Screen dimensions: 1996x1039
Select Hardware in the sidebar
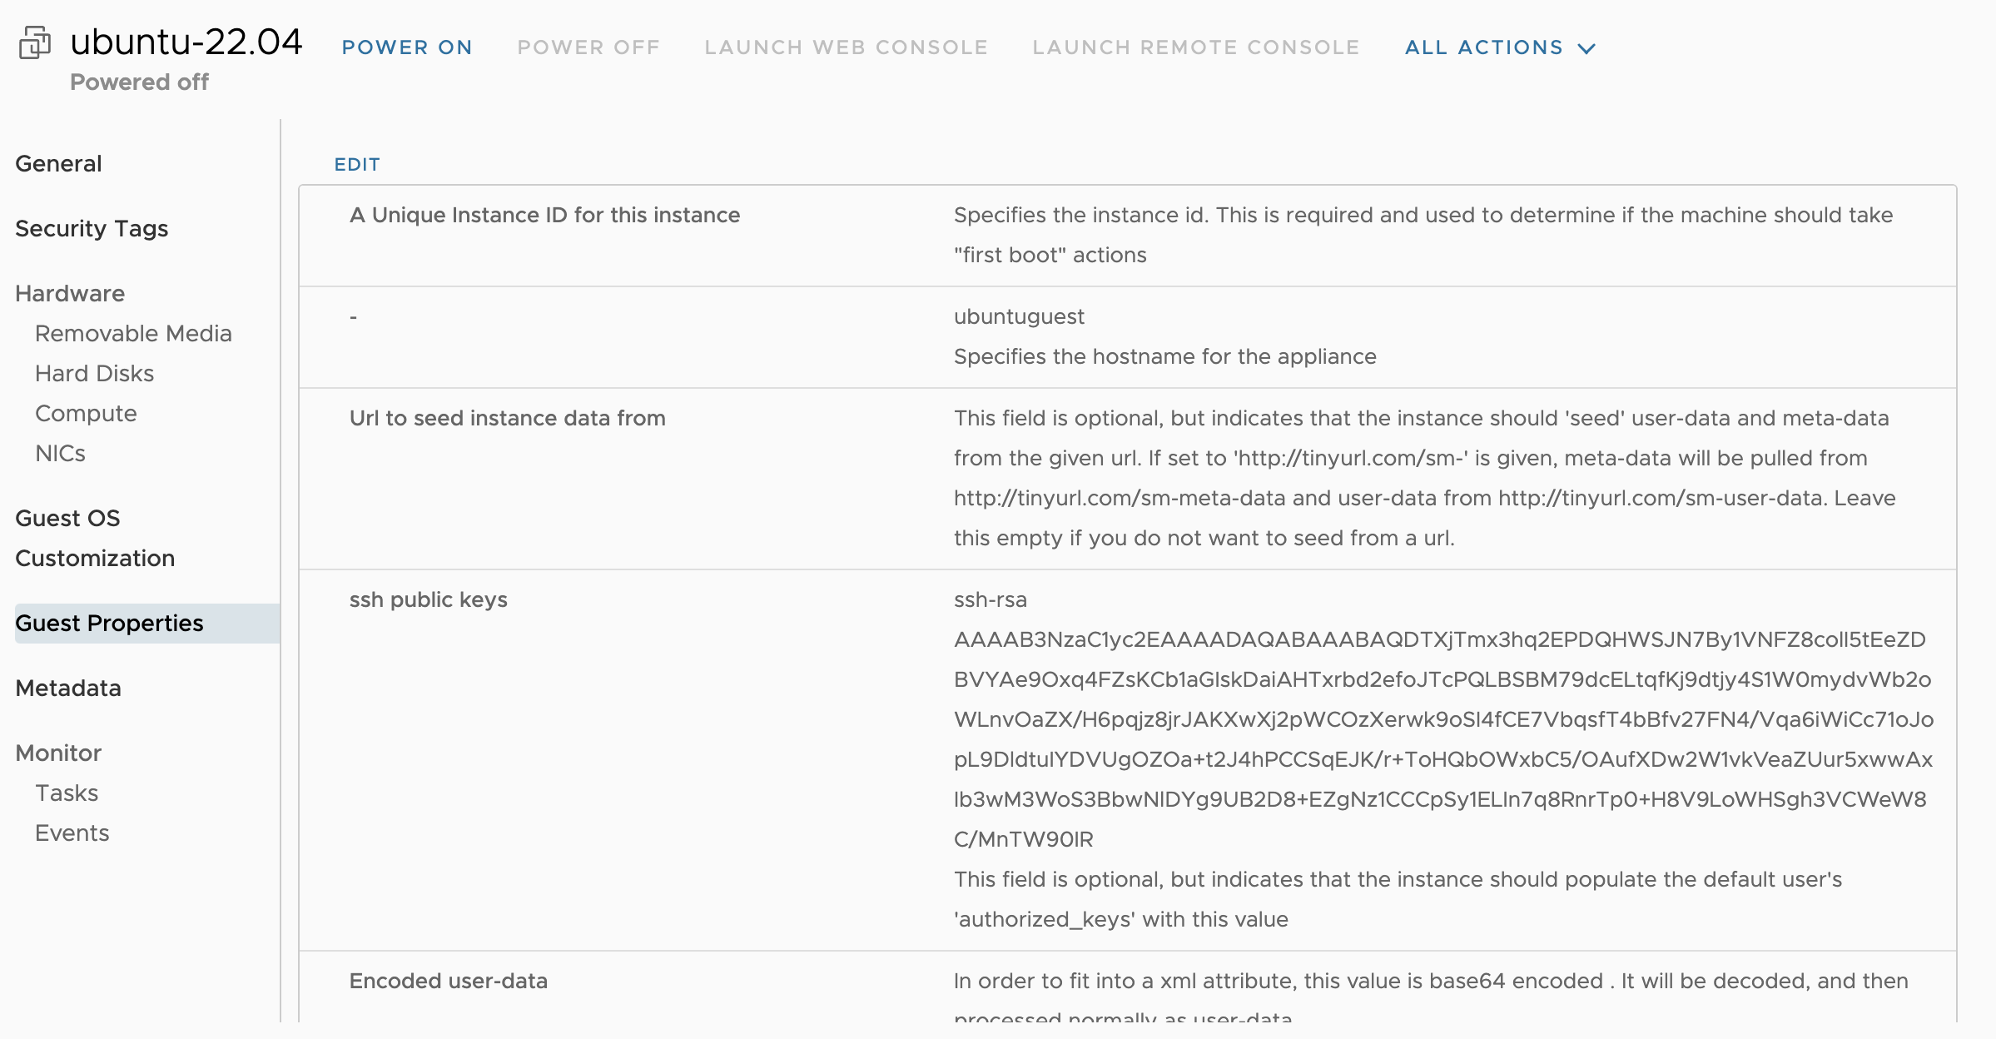[70, 293]
